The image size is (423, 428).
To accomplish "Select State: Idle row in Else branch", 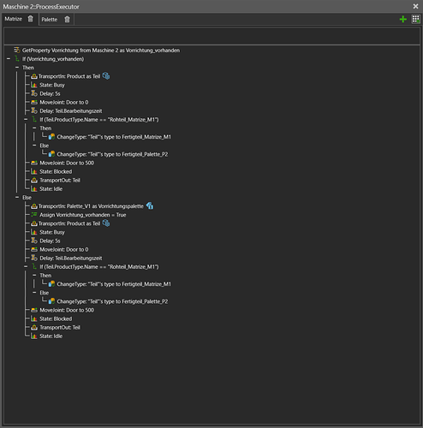I will (x=51, y=336).
